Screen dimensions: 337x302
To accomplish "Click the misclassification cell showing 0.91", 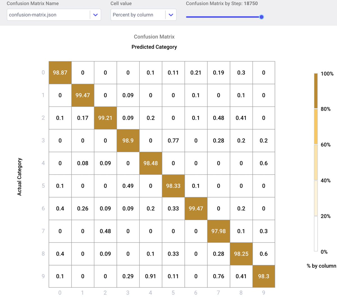I will tap(151, 276).
